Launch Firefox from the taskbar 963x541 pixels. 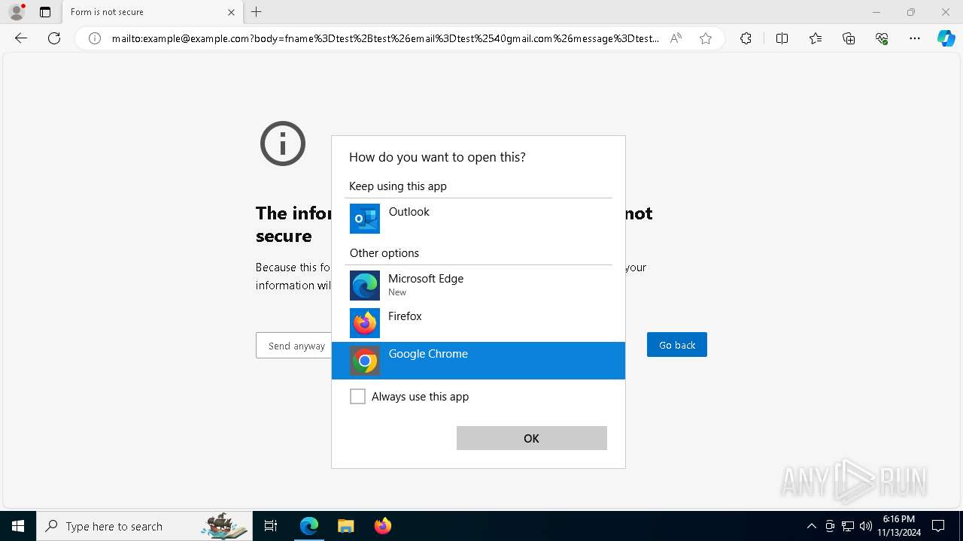point(383,526)
